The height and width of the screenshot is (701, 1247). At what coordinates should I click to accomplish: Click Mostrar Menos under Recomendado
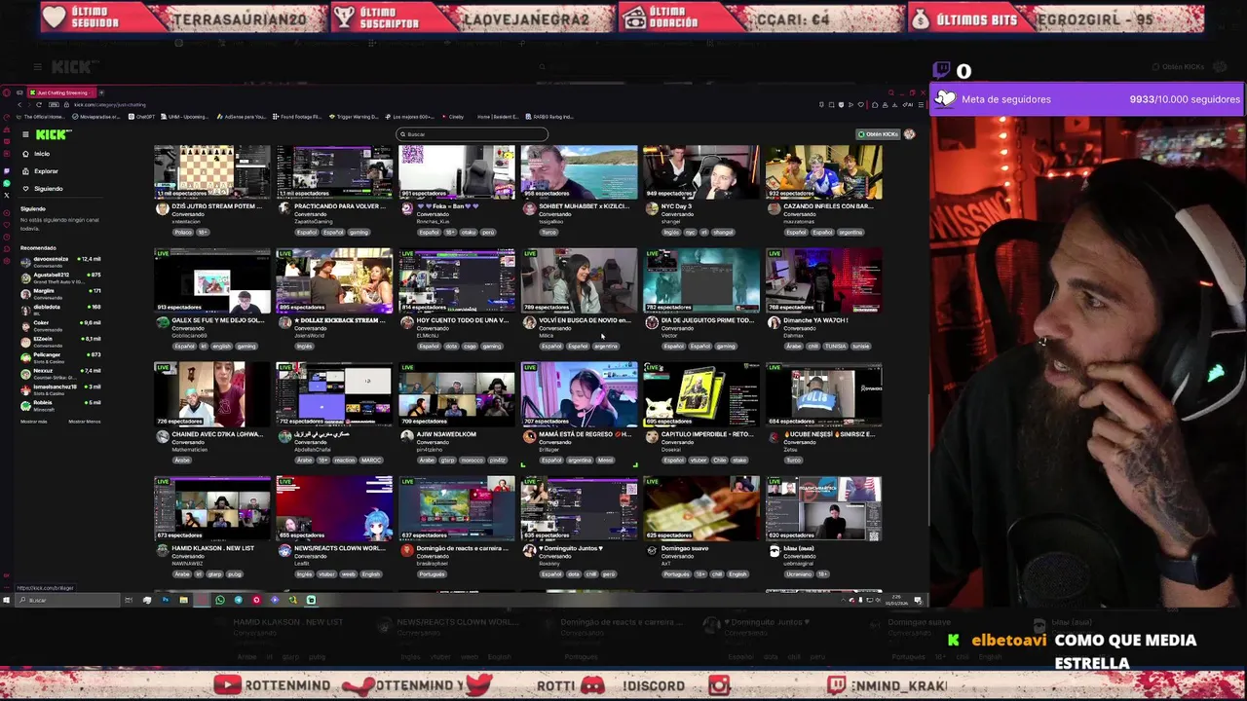pos(84,422)
